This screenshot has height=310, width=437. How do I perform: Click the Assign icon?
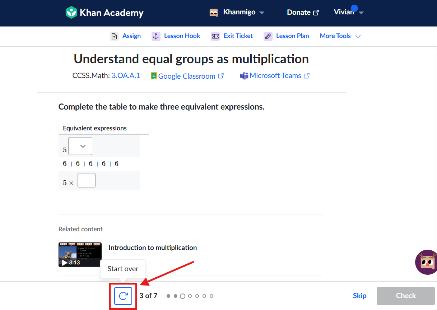tap(114, 36)
